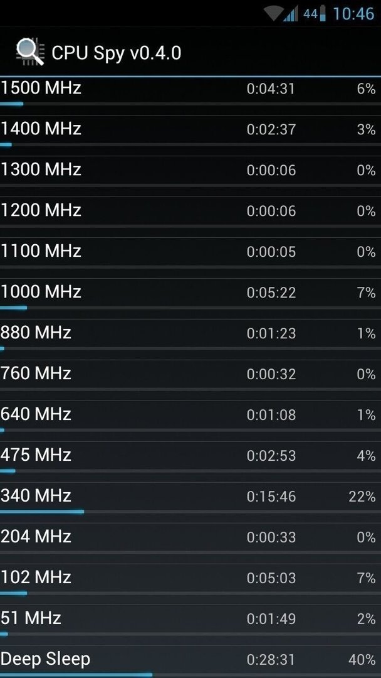
Task: Tap the Wi-Fi signal status icon
Action: 273,14
